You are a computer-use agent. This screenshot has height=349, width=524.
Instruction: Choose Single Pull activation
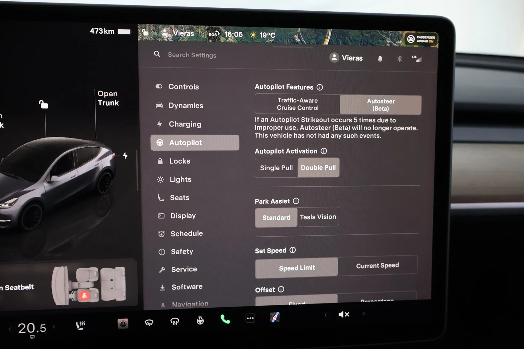(x=276, y=168)
